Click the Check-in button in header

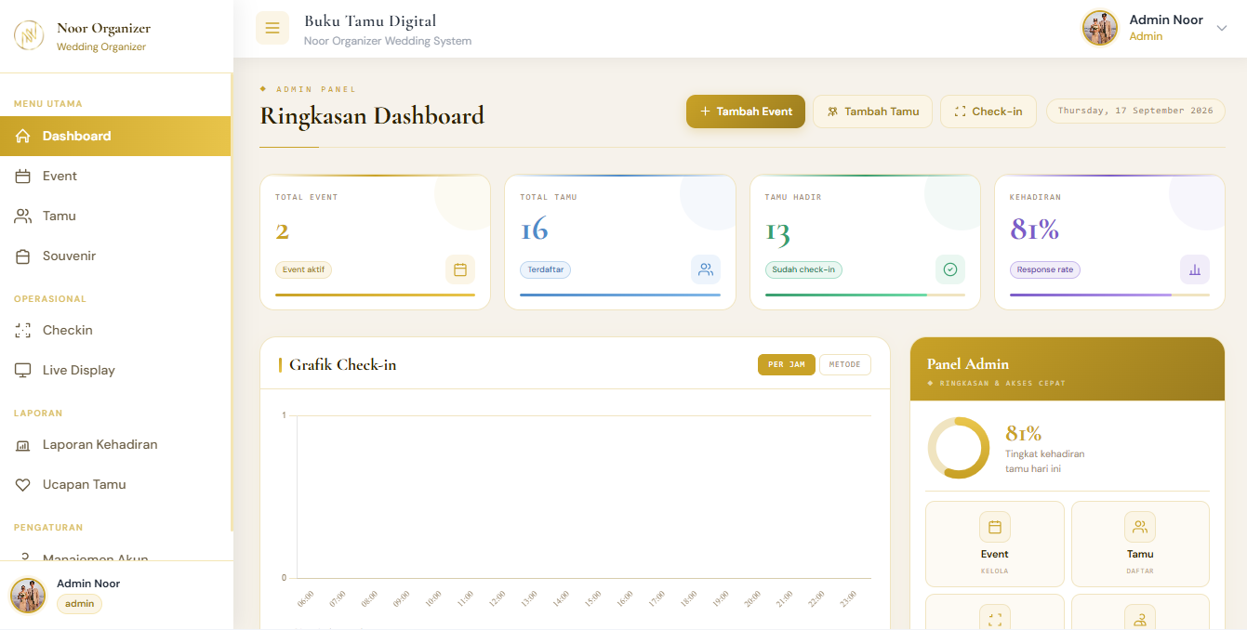[x=988, y=112]
